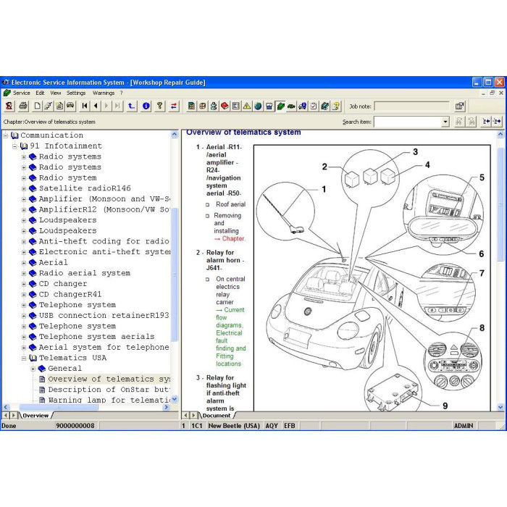Expand the Aerial node
The width and height of the screenshot is (507, 507).
tap(24, 263)
